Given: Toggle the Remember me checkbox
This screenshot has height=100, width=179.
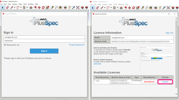Looking at the screenshot, I should (5, 45).
